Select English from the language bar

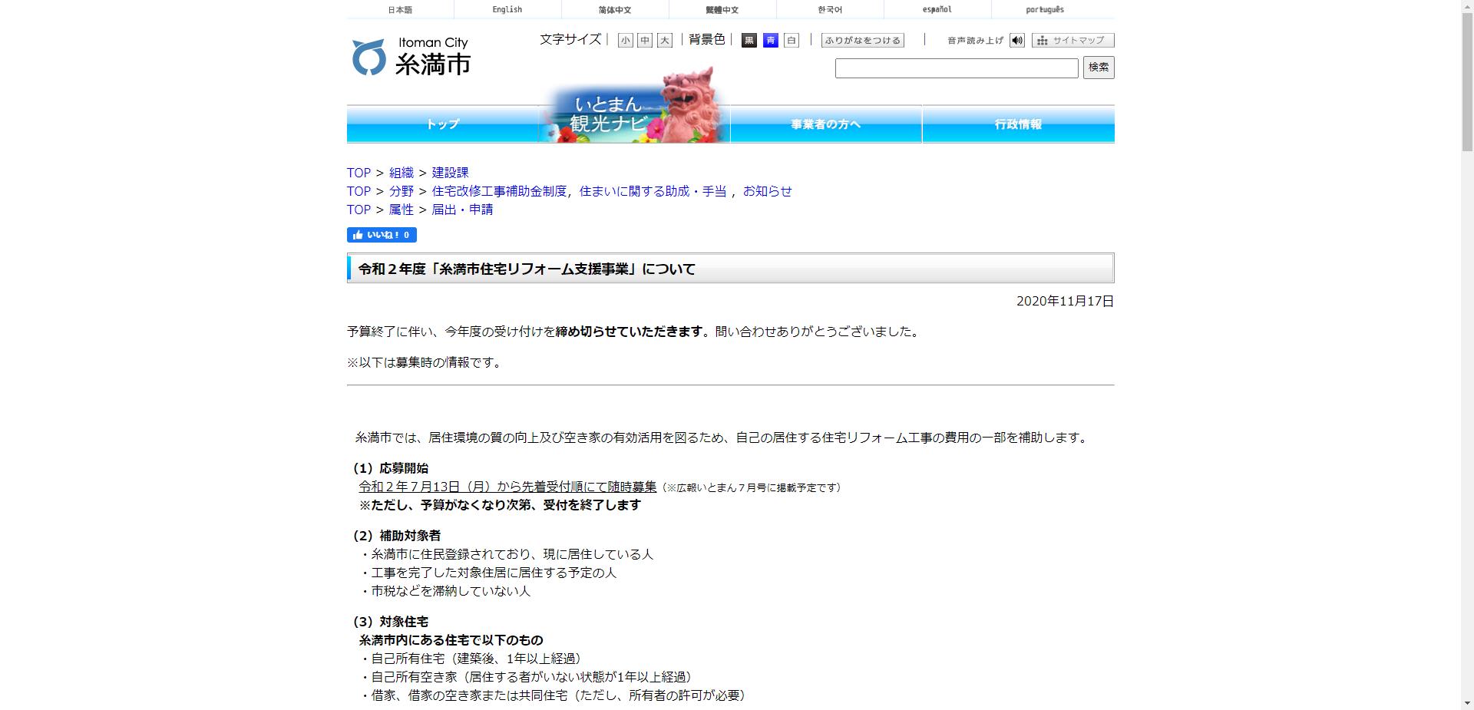pos(506,9)
